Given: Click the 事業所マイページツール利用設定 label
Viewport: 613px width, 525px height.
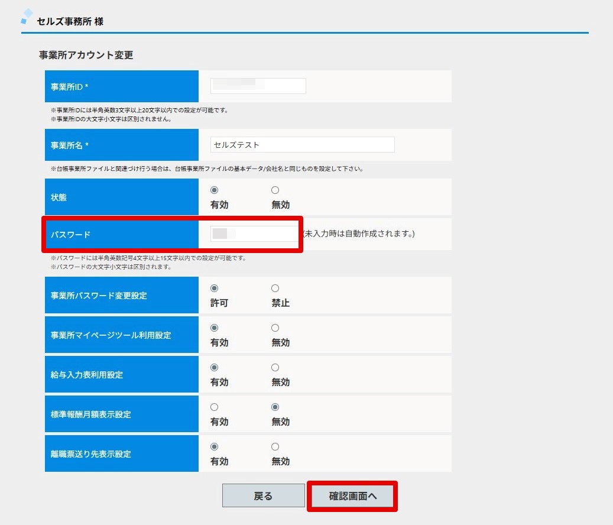Looking at the screenshot, I should [x=111, y=335].
